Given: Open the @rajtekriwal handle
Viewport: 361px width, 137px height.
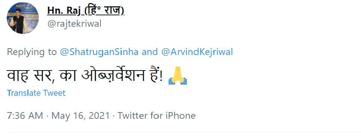Looking at the screenshot, I should pyautogui.click(x=74, y=24).
